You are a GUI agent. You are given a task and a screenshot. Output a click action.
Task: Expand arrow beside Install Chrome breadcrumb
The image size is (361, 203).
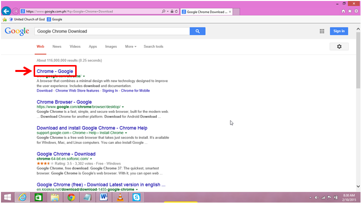tap(126, 133)
